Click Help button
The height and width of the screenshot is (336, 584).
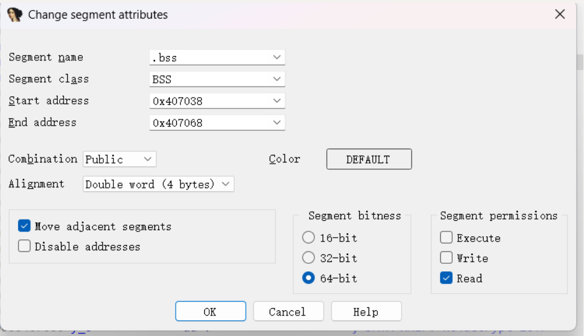pos(366,312)
